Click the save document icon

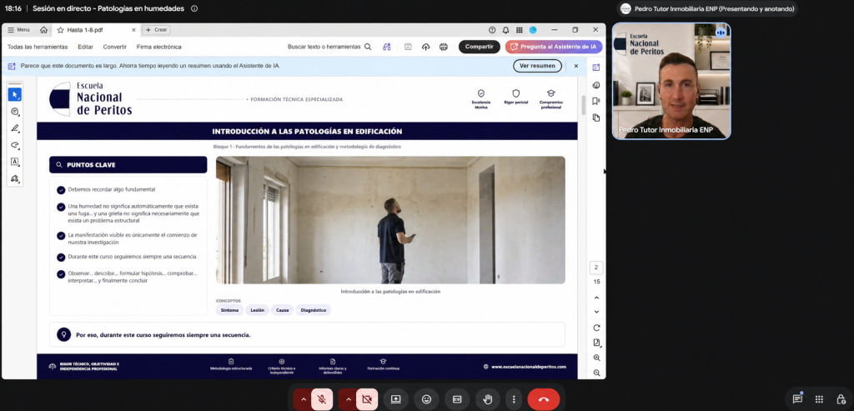click(408, 47)
